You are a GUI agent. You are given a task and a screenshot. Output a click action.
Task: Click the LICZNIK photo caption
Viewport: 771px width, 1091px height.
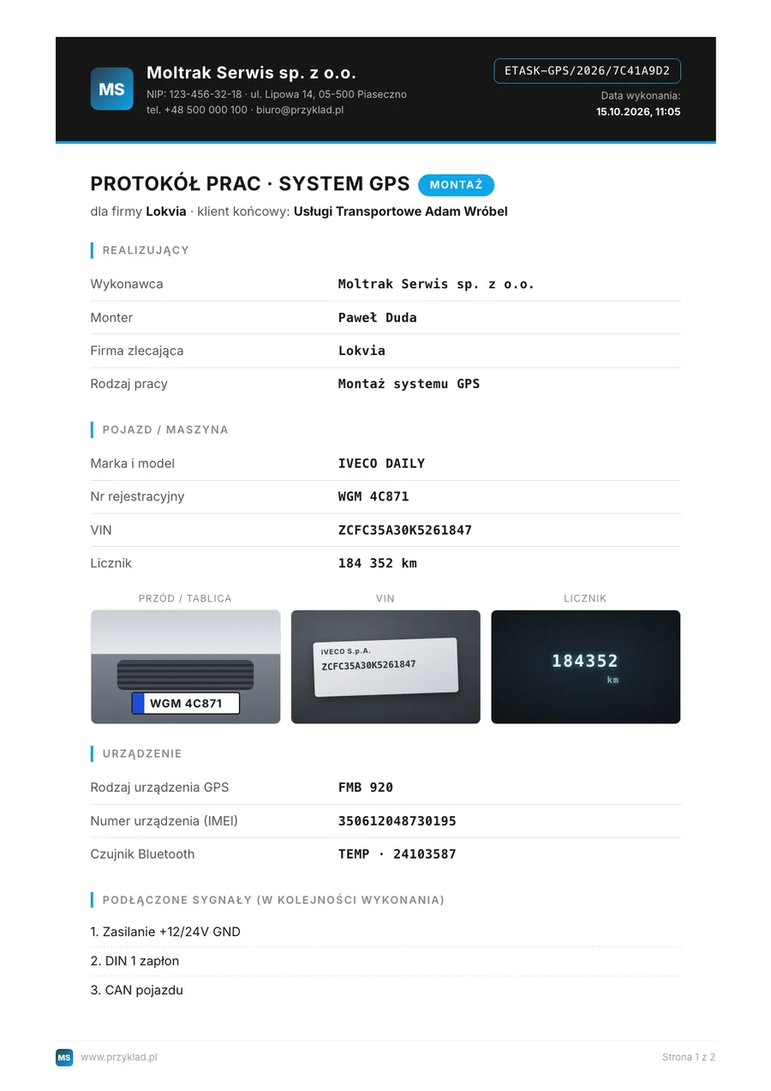pyautogui.click(x=585, y=598)
